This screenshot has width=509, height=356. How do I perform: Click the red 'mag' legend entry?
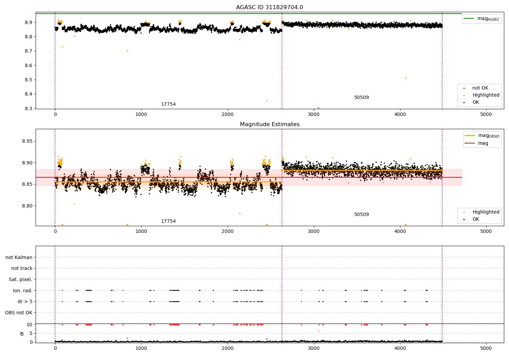(x=476, y=143)
